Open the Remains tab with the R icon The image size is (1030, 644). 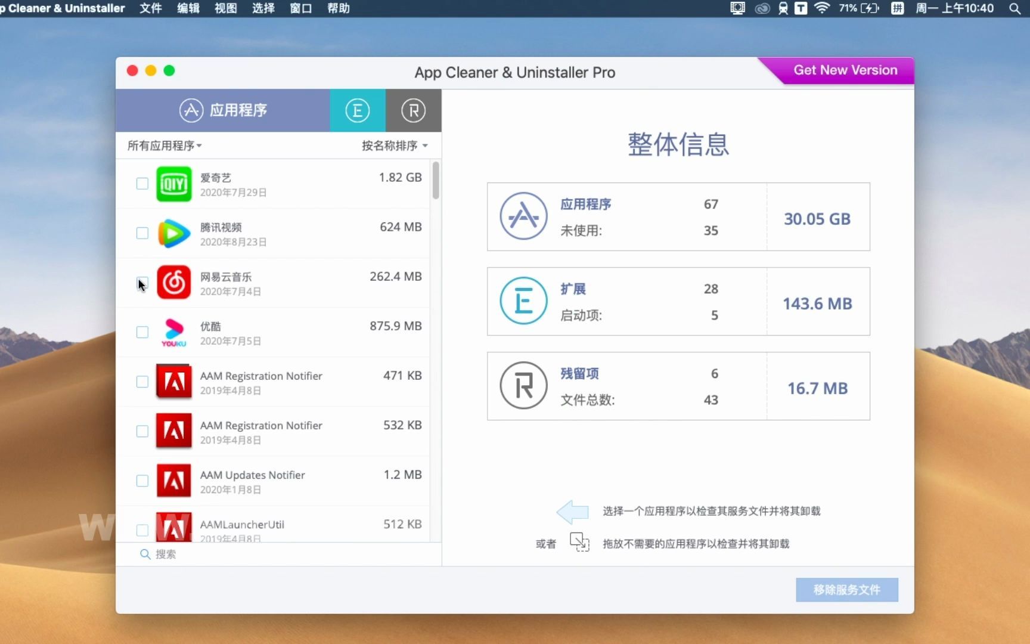tap(413, 110)
